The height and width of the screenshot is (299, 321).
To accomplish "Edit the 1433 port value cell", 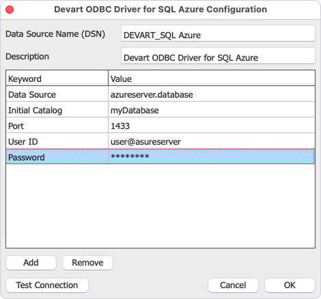I will pos(212,126).
